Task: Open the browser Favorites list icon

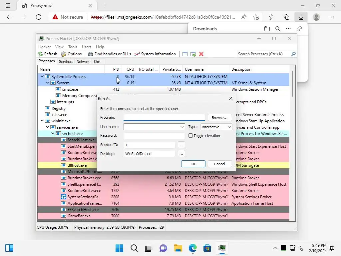Action: pos(272,17)
